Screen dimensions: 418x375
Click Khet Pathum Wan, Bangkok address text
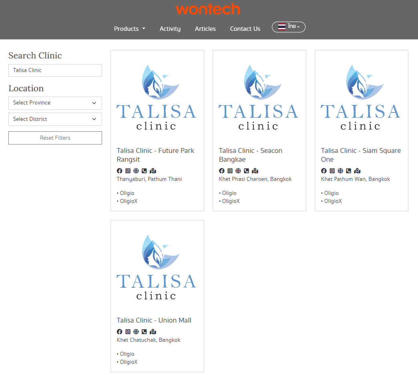[356, 179]
